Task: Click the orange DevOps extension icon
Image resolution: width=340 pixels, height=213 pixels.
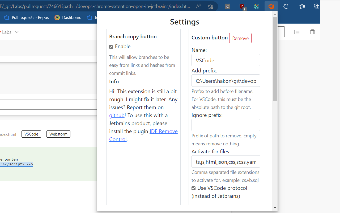Action: click(271, 6)
